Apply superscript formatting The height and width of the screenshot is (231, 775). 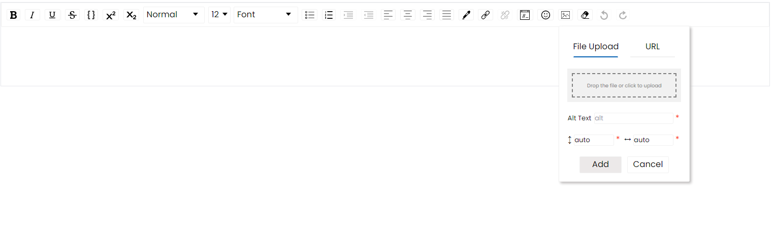pos(111,15)
